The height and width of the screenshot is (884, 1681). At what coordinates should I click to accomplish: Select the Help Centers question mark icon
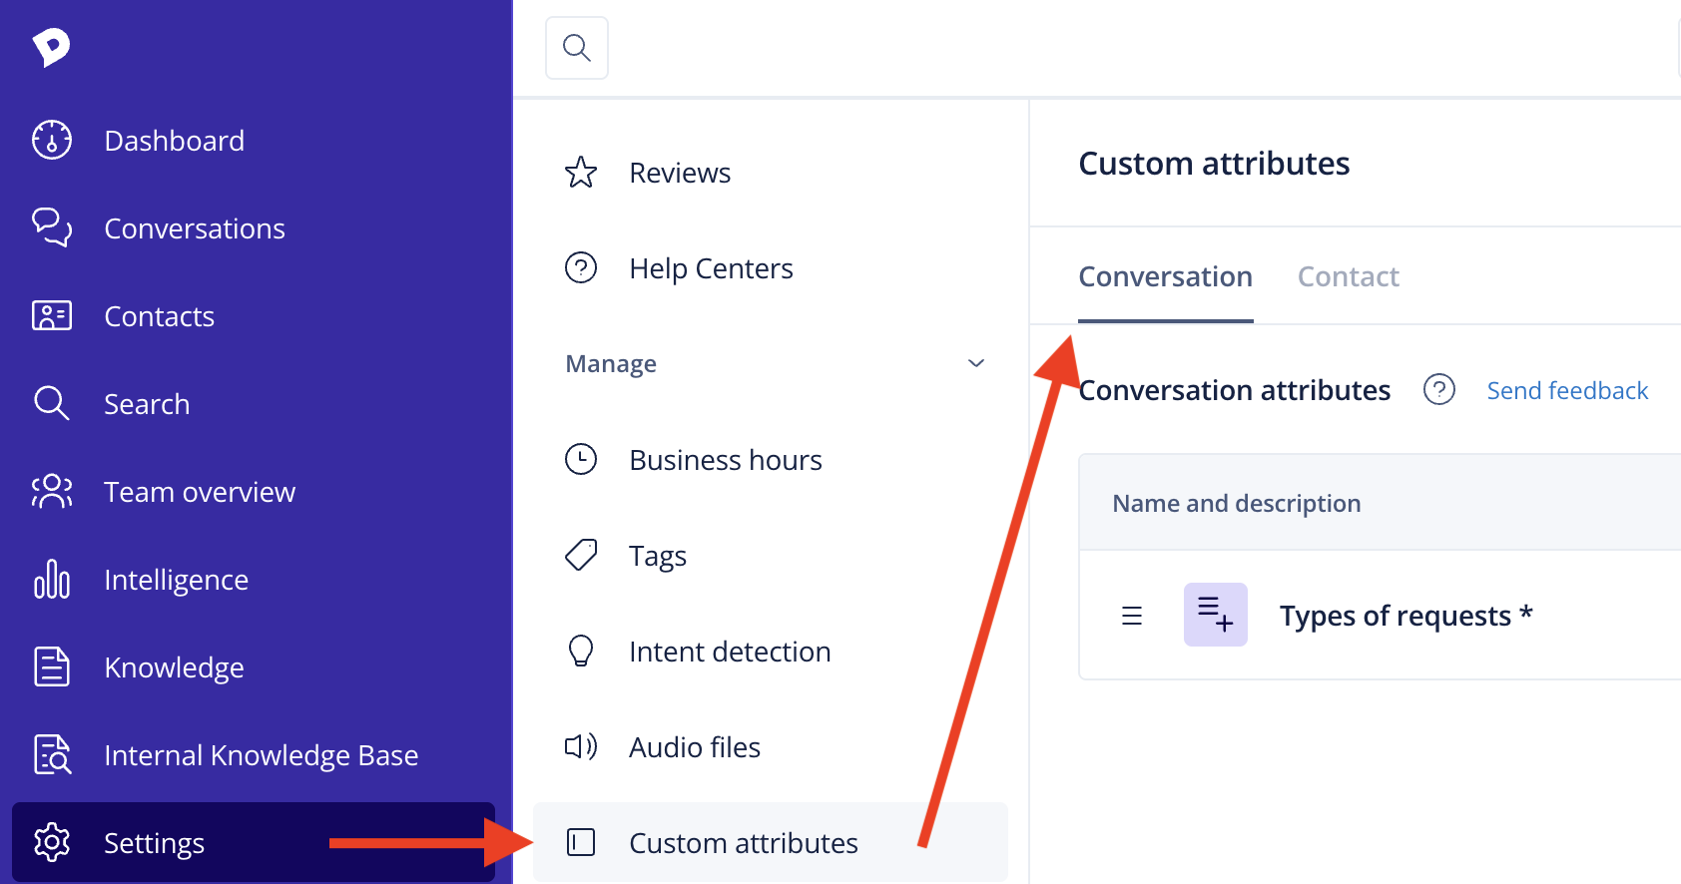pos(581,267)
